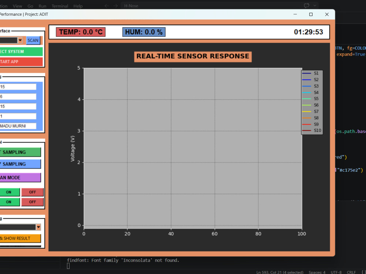Click the MADU MURNI input field
The width and height of the screenshot is (366, 274).
tap(18, 126)
